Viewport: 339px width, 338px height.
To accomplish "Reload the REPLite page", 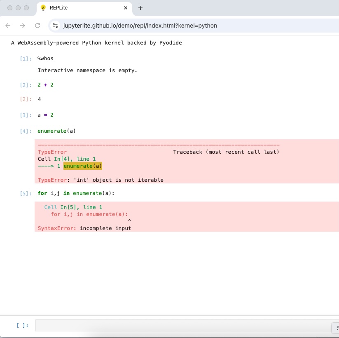I will (37, 26).
